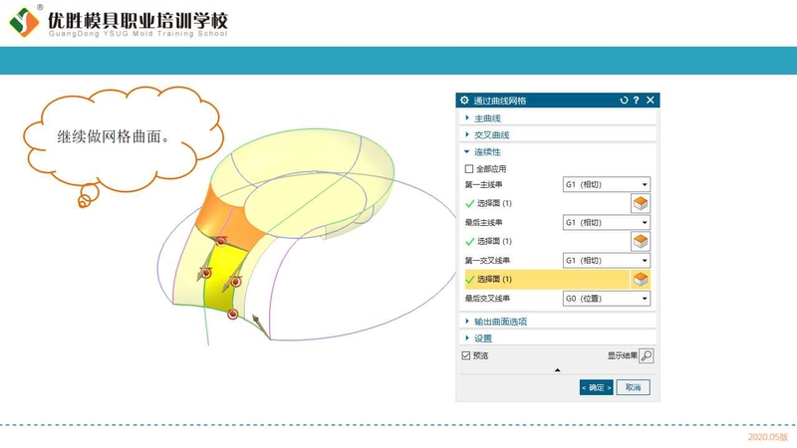Click the 显示结果 magnifier icon

(x=646, y=355)
